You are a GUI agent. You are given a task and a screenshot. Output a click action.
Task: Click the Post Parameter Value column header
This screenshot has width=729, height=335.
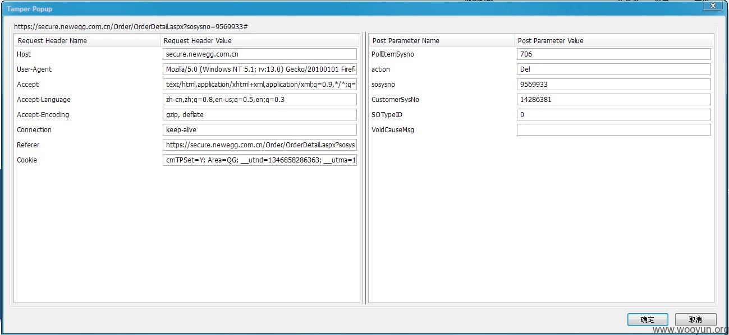(614, 40)
